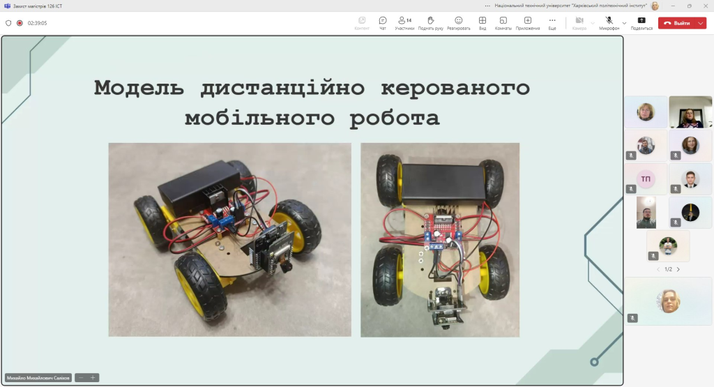The height and width of the screenshot is (387, 714).
Task: Share screen with Поделиться
Action: 641,23
